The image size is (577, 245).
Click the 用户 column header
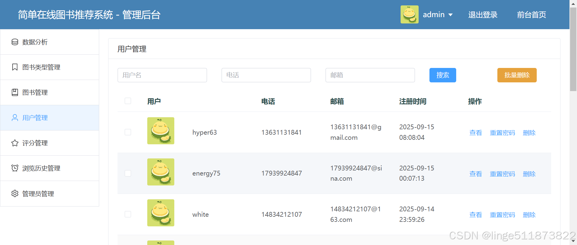pyautogui.click(x=154, y=102)
